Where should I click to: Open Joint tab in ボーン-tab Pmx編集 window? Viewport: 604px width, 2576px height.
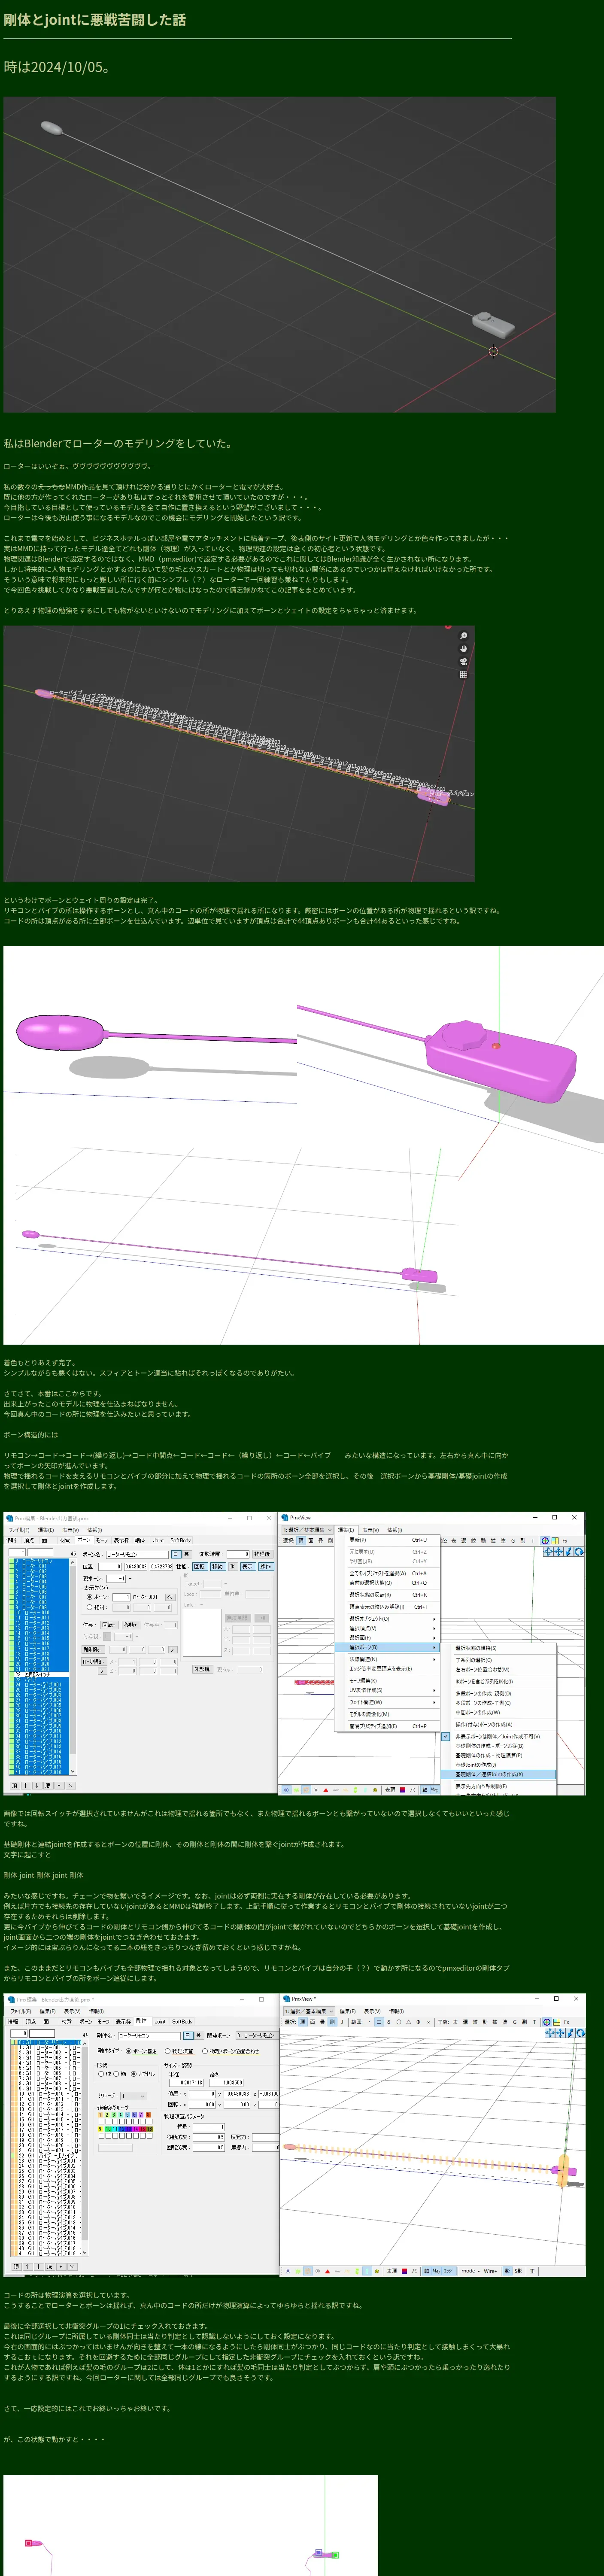tap(158, 1540)
